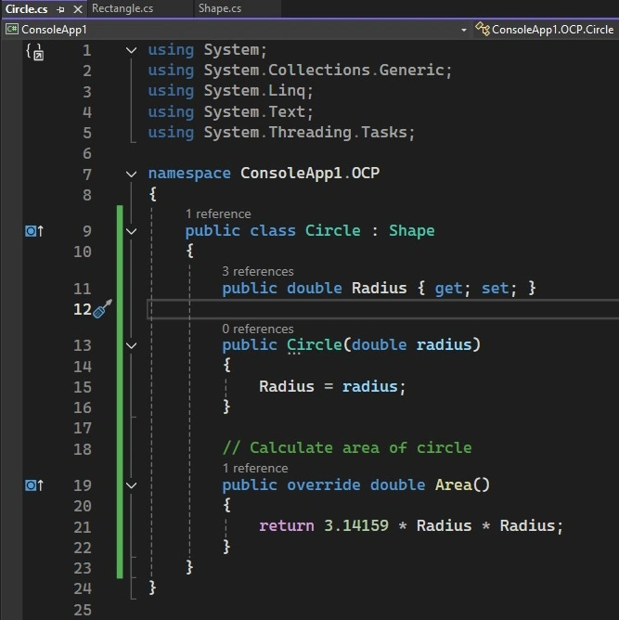Click namespace name ConsoleApp1.OCP
Image resolution: width=619 pixels, height=620 pixels.
(310, 174)
